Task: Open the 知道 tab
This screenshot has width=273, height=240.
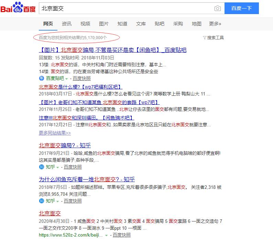Action: coord(122,24)
